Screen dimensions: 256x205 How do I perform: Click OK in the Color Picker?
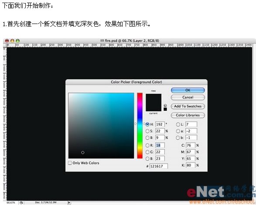[x=188, y=90]
